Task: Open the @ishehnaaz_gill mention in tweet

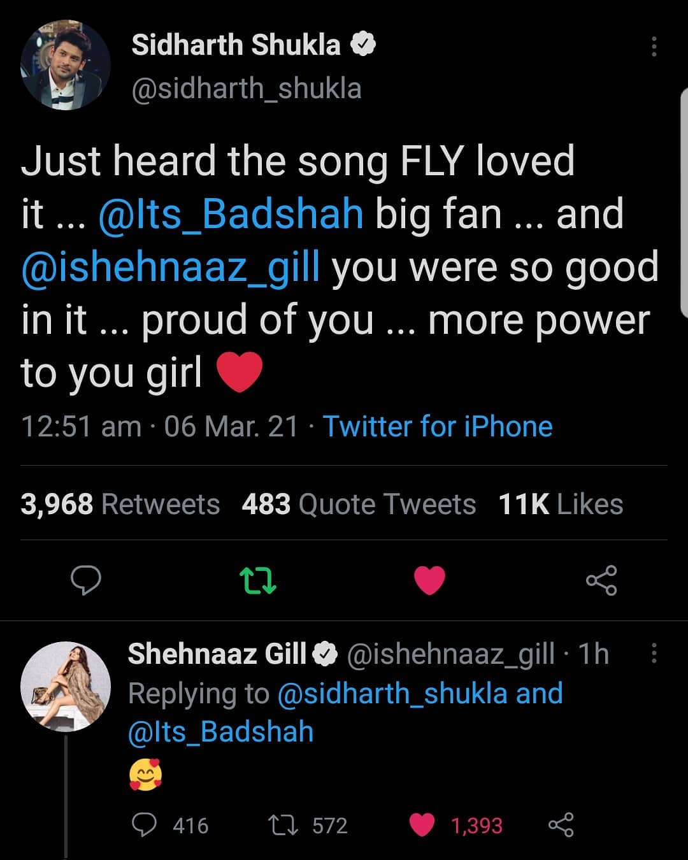Action: click(x=171, y=268)
